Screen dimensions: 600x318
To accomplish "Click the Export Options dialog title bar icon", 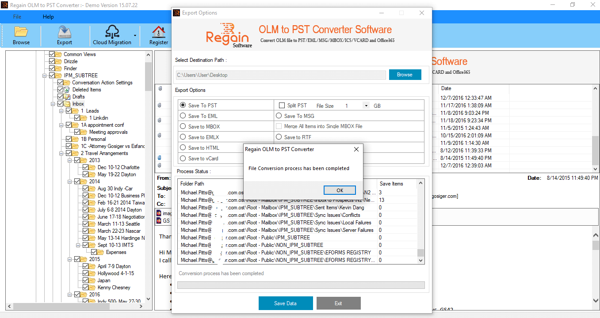I will (x=176, y=13).
